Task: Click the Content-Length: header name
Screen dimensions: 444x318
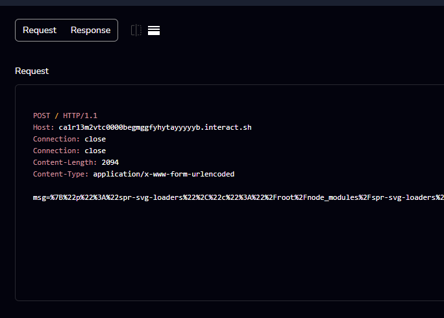Action: pos(65,162)
